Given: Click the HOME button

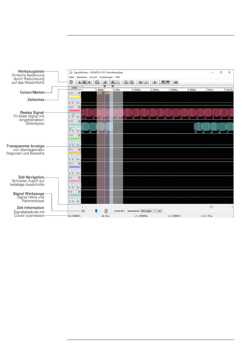Looking at the screenshot, I should [x=74, y=88].
